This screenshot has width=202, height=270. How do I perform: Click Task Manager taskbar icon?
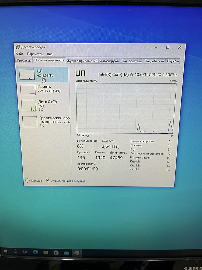[76, 253]
